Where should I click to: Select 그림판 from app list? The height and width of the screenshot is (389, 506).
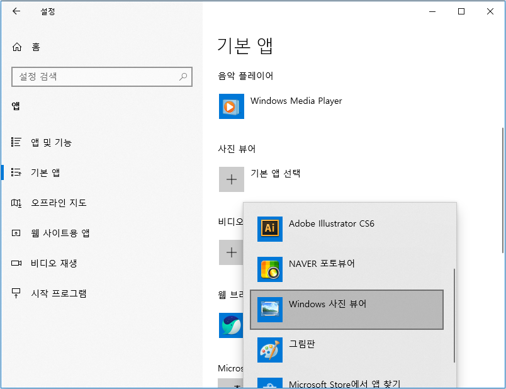point(347,350)
